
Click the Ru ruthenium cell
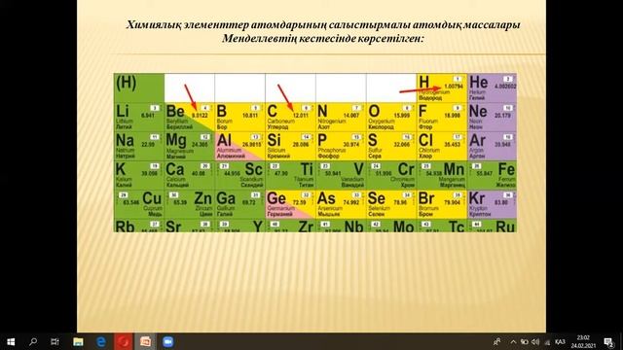point(493,226)
